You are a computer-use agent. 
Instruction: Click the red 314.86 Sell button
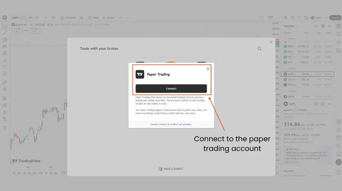(x=17, y=30)
